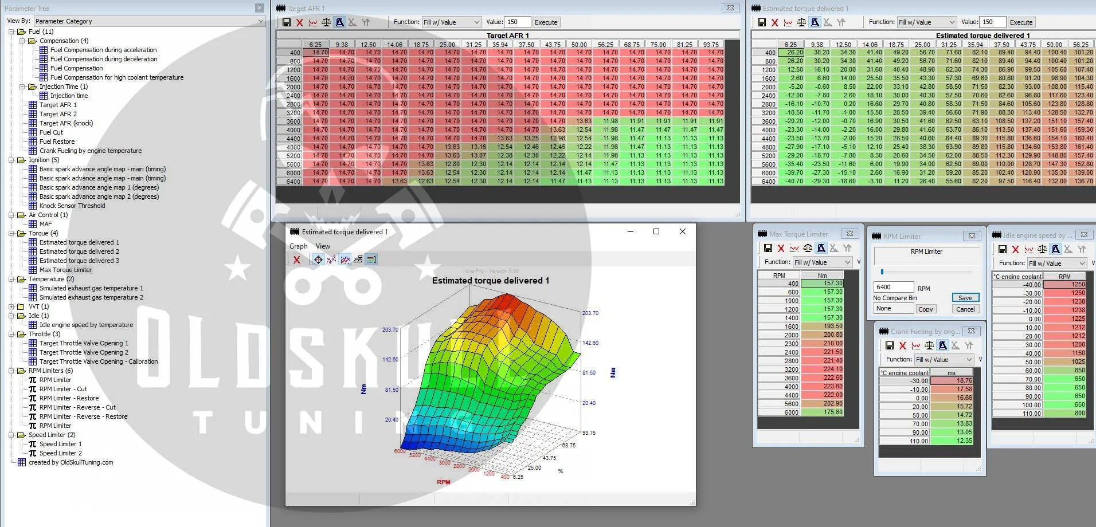Select Knock Sensor Threshold in parameter tree
Screen dimensions: 1096x527
(72, 206)
